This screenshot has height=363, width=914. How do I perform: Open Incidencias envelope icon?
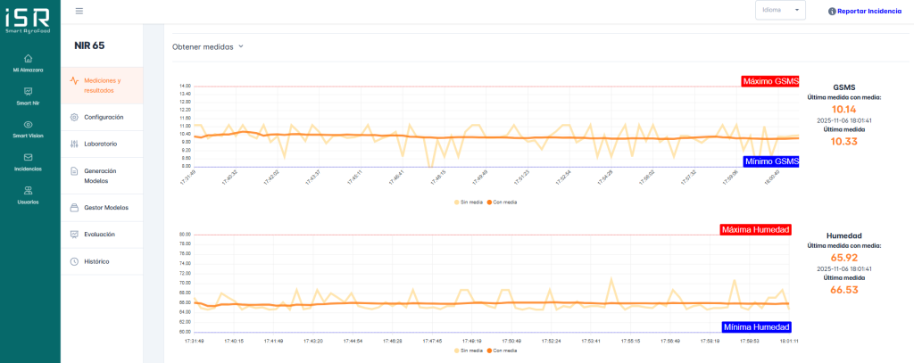(28, 157)
